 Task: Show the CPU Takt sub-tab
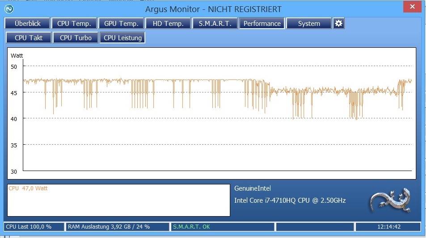[29, 38]
